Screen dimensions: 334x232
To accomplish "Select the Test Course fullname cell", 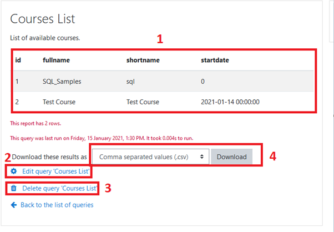I will click(x=59, y=102).
